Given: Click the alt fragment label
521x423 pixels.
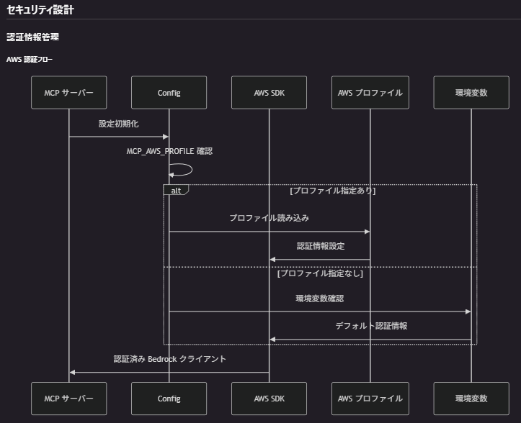Looking at the screenshot, I should click(176, 191).
